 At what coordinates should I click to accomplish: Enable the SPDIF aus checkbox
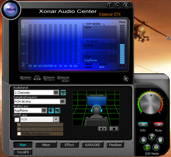pos(17,120)
